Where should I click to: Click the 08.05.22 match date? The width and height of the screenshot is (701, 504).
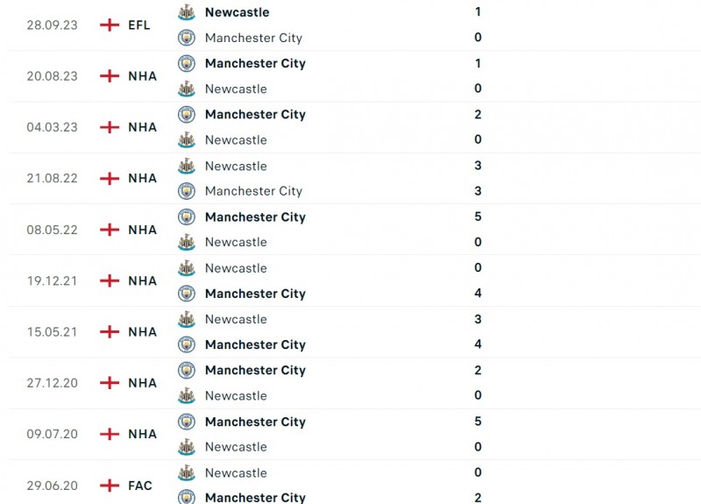point(52,230)
